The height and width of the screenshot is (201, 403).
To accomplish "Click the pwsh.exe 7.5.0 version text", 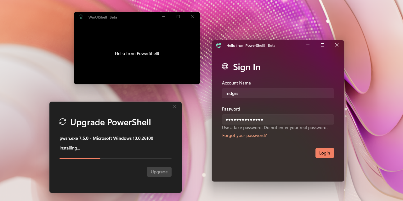I will [106, 138].
